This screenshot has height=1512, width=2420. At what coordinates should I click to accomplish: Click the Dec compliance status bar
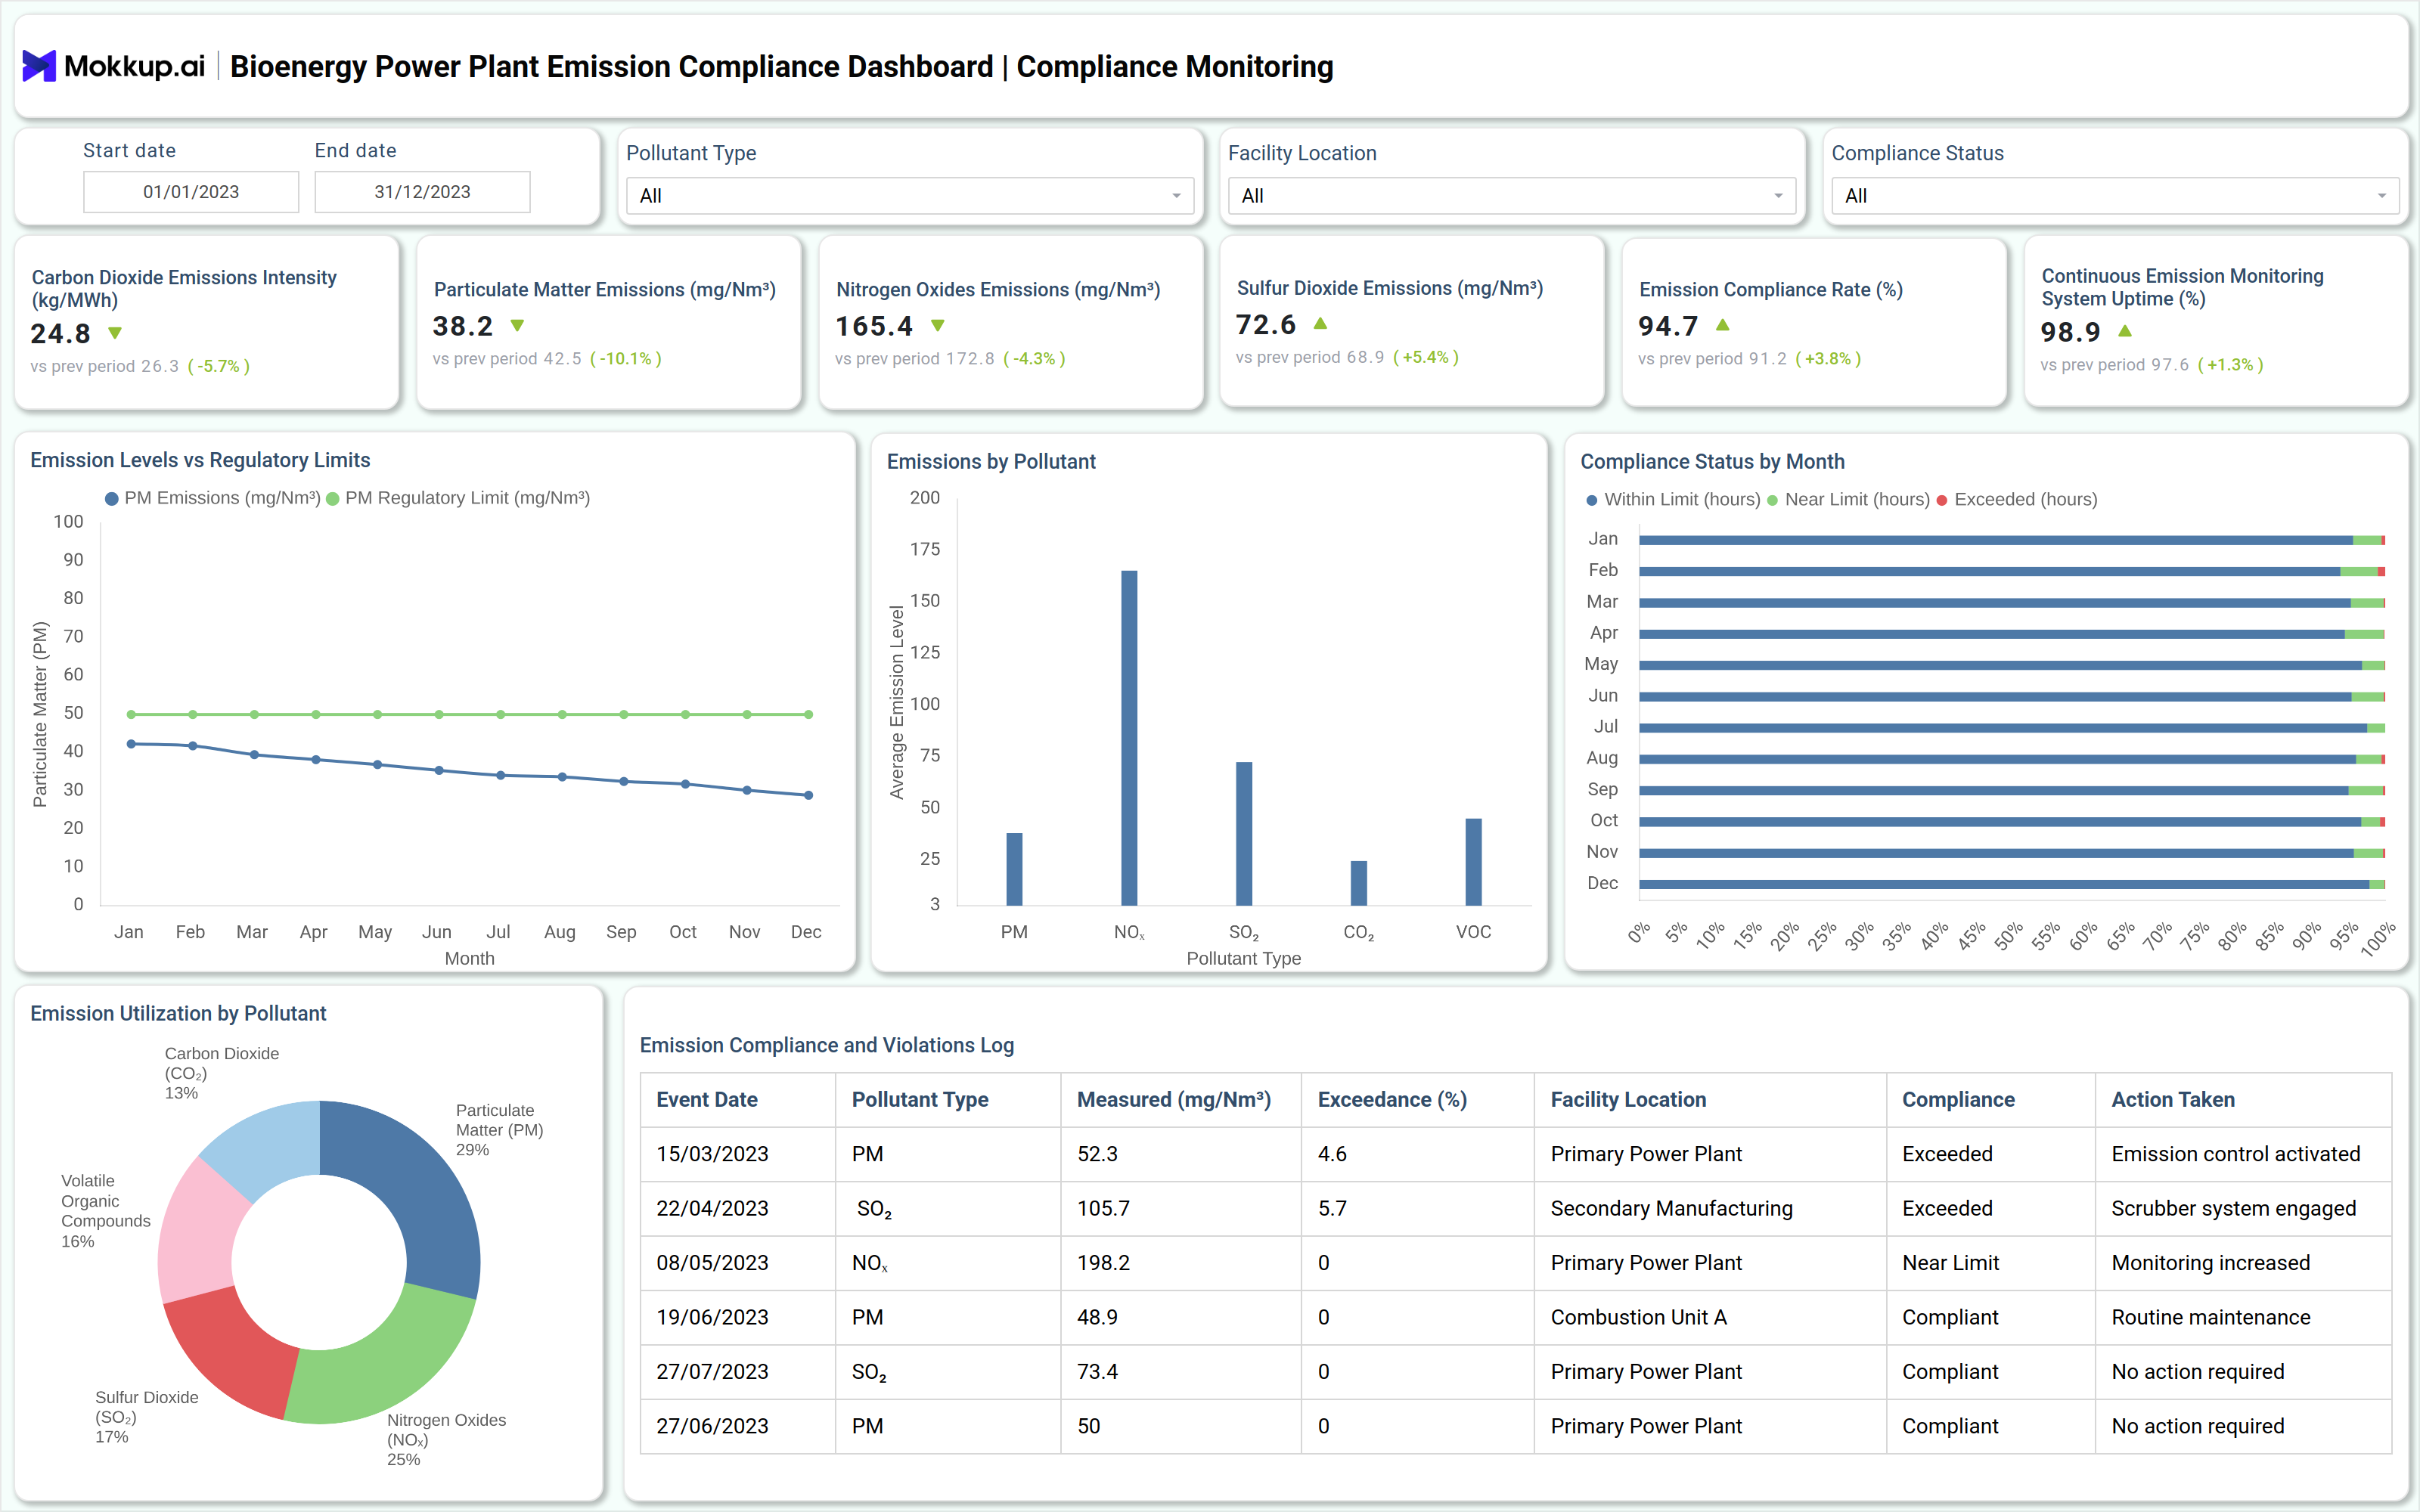click(x=2012, y=884)
